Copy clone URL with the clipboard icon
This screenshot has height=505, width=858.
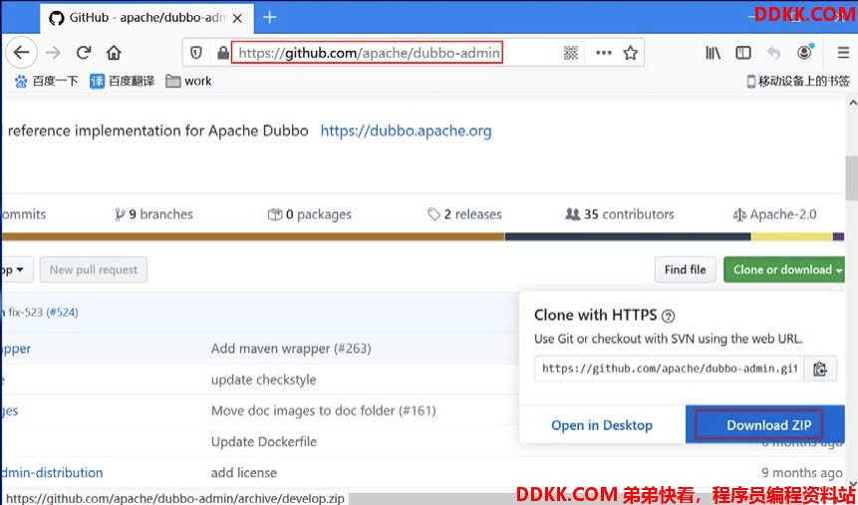point(819,369)
